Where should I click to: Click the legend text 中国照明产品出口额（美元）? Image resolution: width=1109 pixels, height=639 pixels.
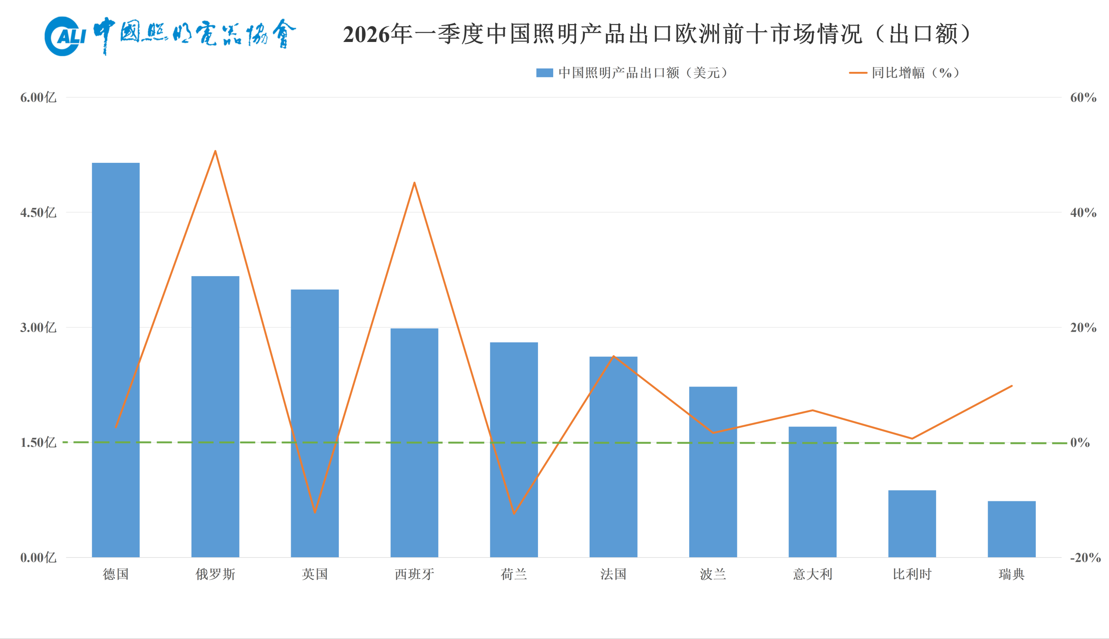pos(642,73)
